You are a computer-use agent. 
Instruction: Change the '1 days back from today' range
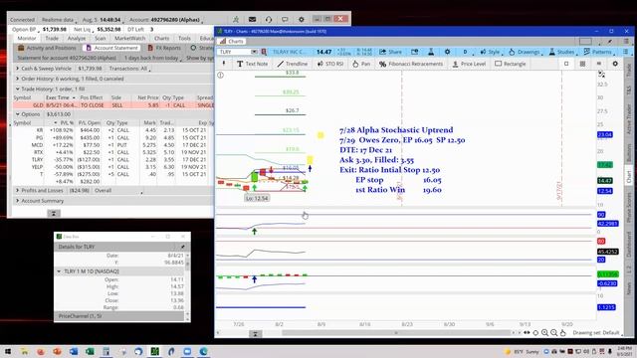click(152, 58)
